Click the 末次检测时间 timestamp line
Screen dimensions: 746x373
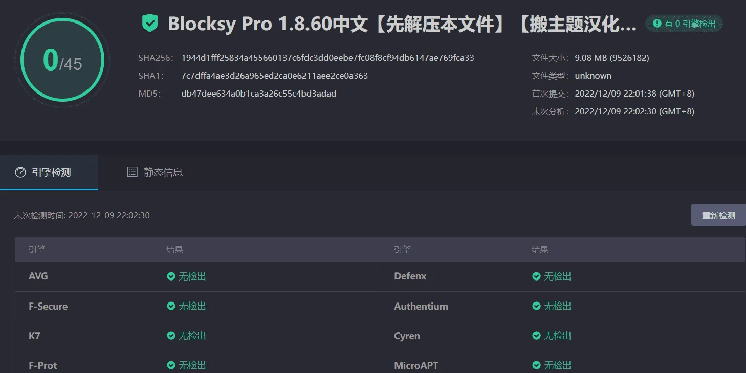point(82,215)
